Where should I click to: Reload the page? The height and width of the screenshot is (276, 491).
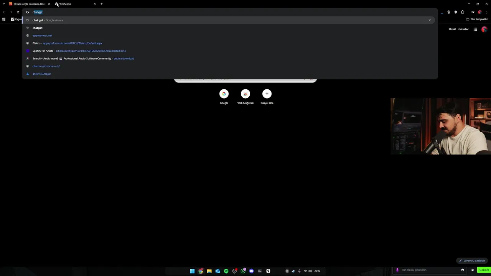click(18, 12)
